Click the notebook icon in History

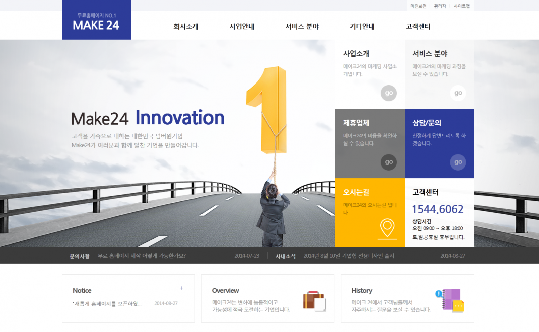(x=450, y=300)
